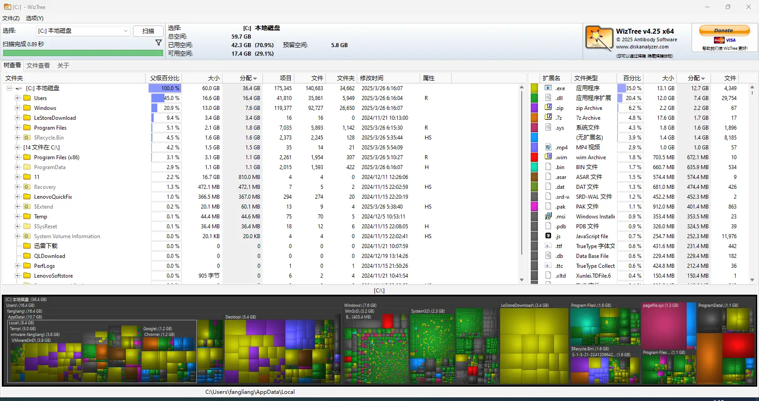Image resolution: width=759 pixels, height=401 pixels.
Task: Expand the Program Files (x86) node
Action: click(x=18, y=157)
